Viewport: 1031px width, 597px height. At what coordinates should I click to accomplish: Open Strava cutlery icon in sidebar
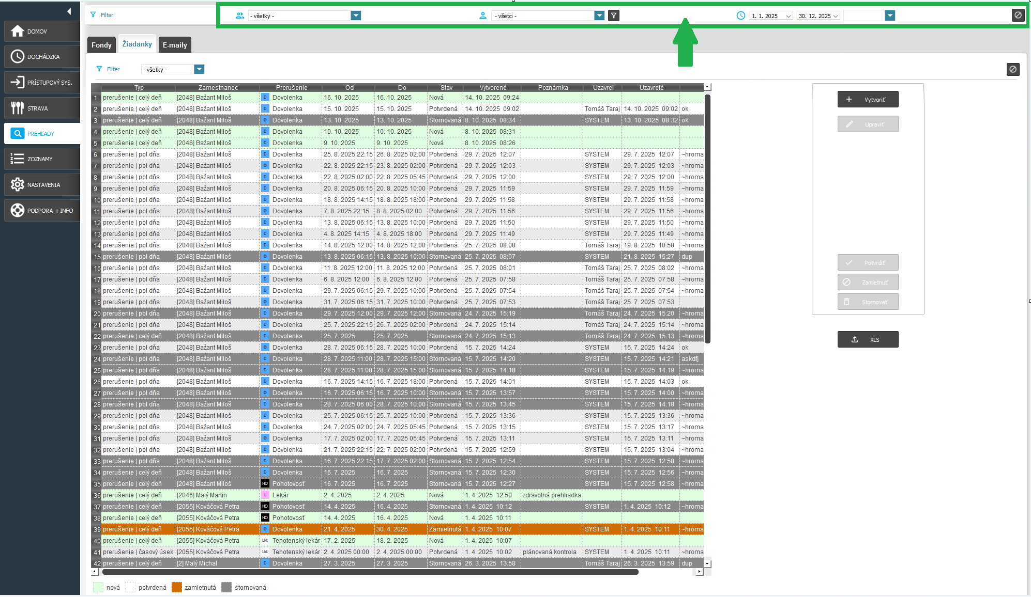pyautogui.click(x=18, y=108)
